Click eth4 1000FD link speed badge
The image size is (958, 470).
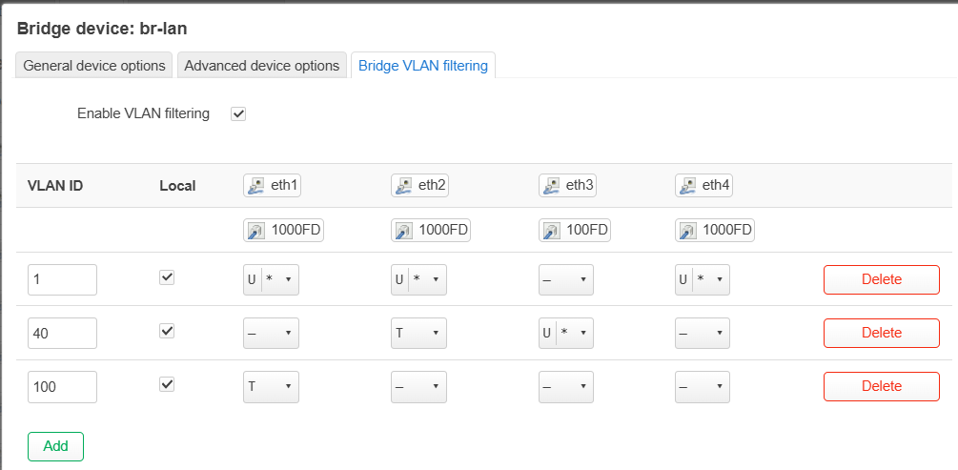pos(715,230)
